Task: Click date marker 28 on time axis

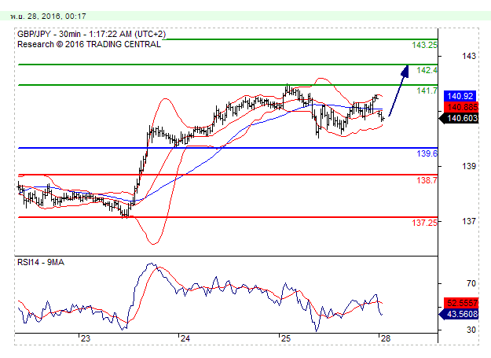Action: (x=386, y=338)
